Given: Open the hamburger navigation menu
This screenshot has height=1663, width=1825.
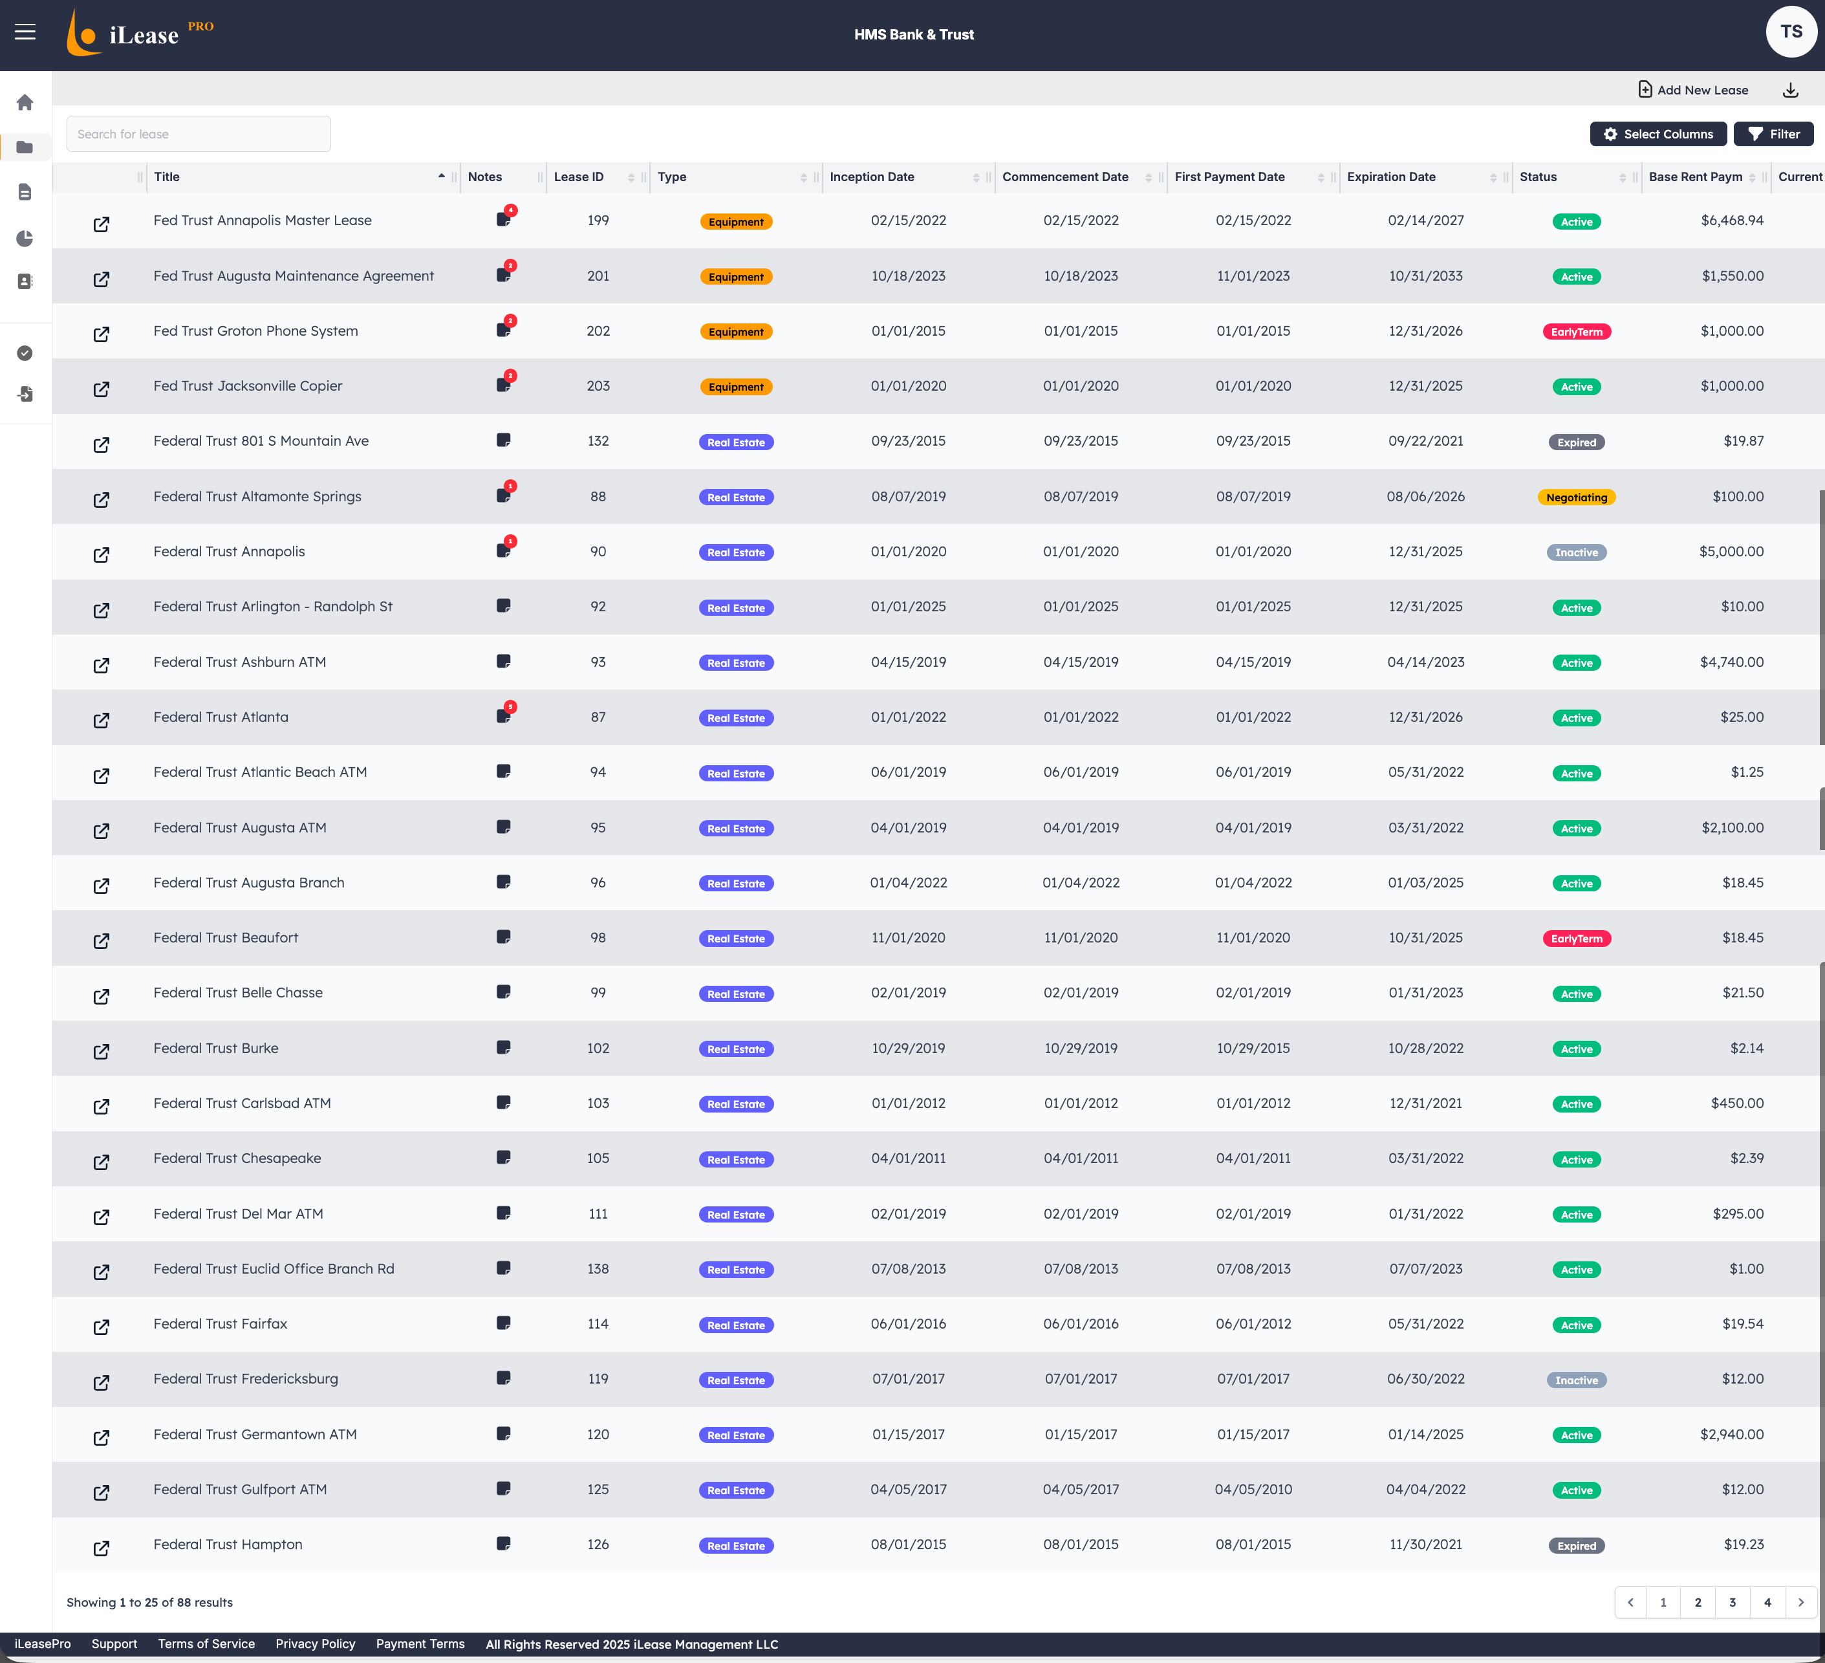Looking at the screenshot, I should point(25,32).
